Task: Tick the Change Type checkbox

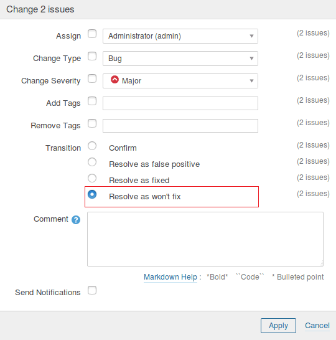Action: click(x=92, y=56)
